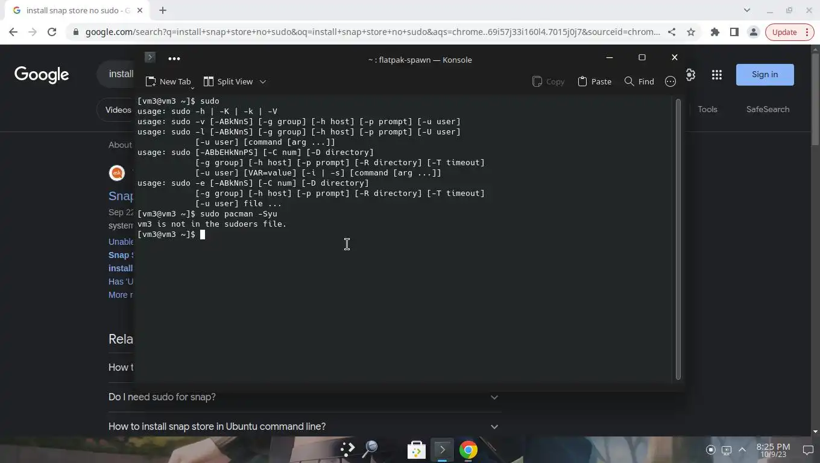Go back in Chrome
Screen dimensions: 820x463
click(13, 32)
